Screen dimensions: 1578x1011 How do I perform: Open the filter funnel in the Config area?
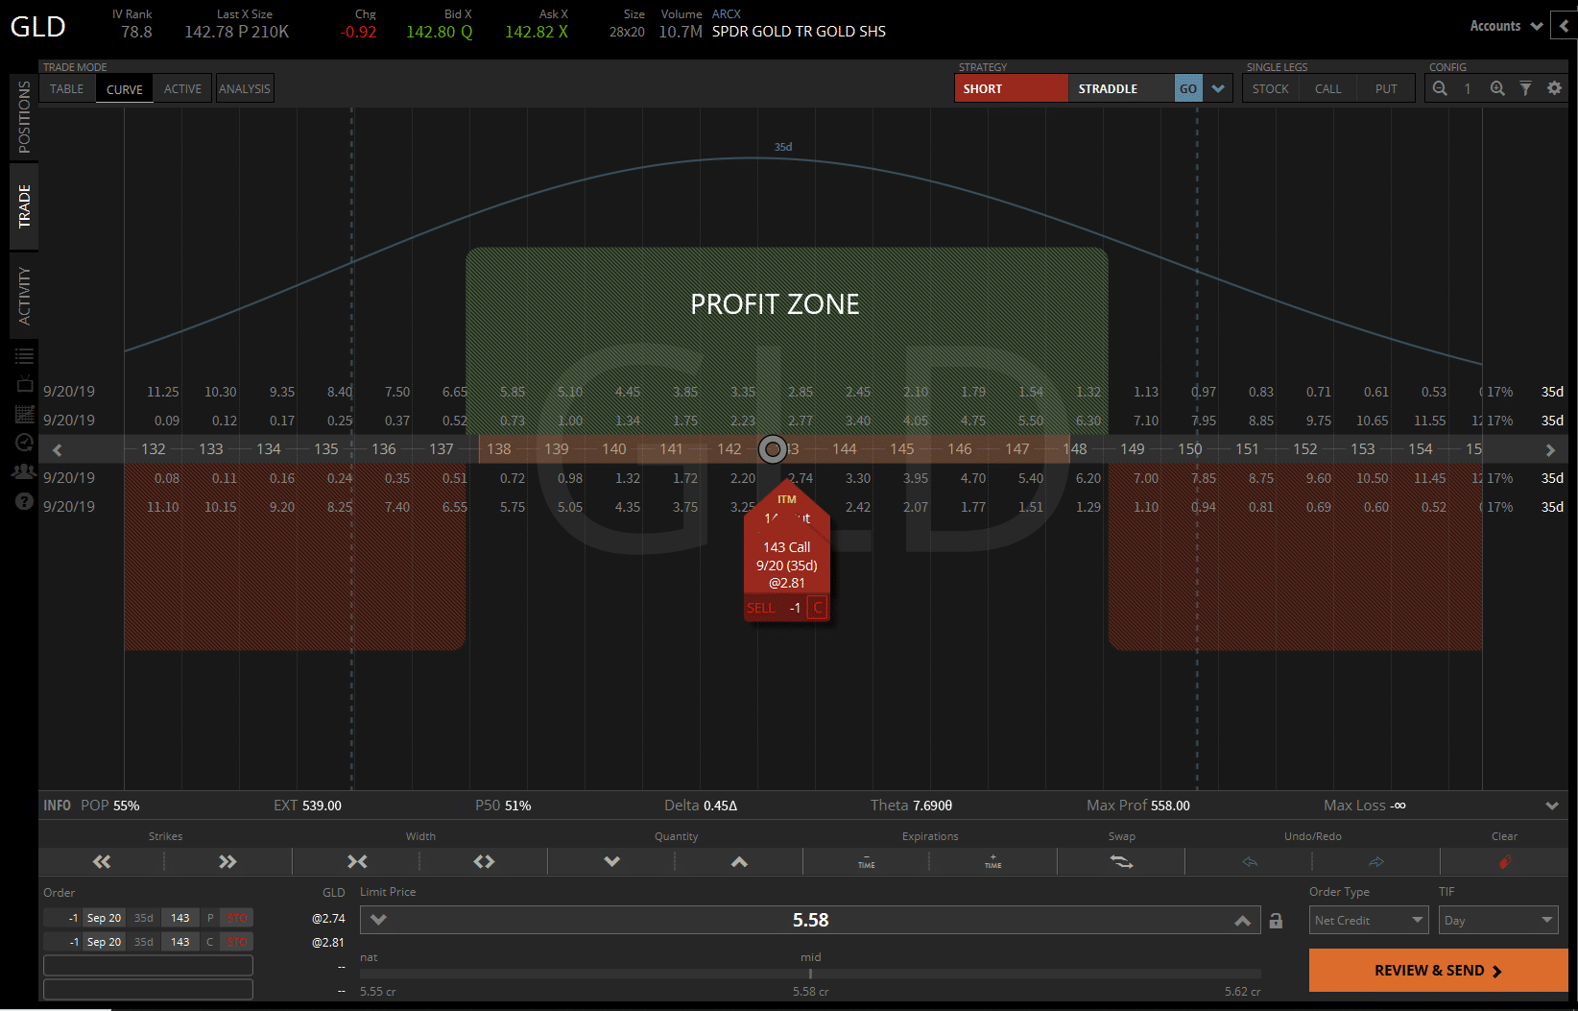[x=1526, y=87]
